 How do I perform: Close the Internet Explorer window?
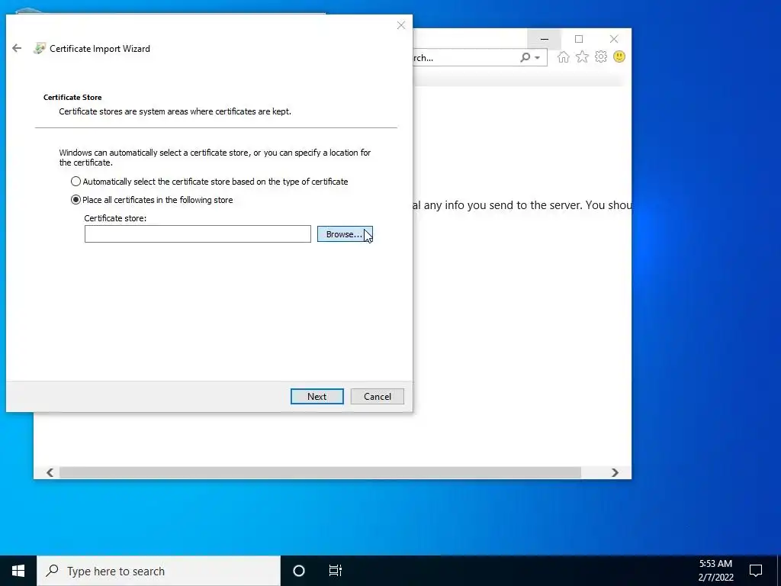[x=614, y=39]
